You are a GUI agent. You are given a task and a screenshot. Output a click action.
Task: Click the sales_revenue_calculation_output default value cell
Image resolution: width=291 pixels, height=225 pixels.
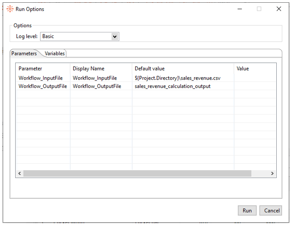pos(172,86)
